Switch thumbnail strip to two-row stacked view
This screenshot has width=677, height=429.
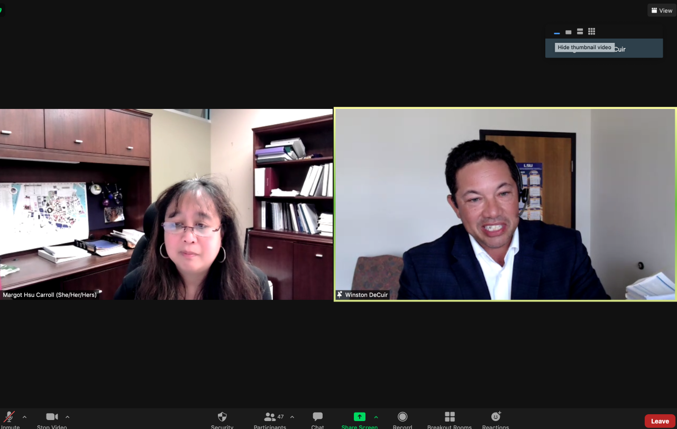point(580,32)
